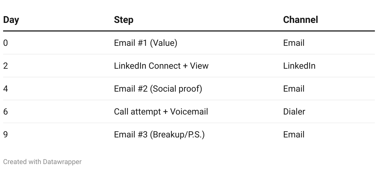The width and height of the screenshot is (378, 169).
Task: Select LinkedIn Connect + View step cell
Action: pyautogui.click(x=161, y=66)
